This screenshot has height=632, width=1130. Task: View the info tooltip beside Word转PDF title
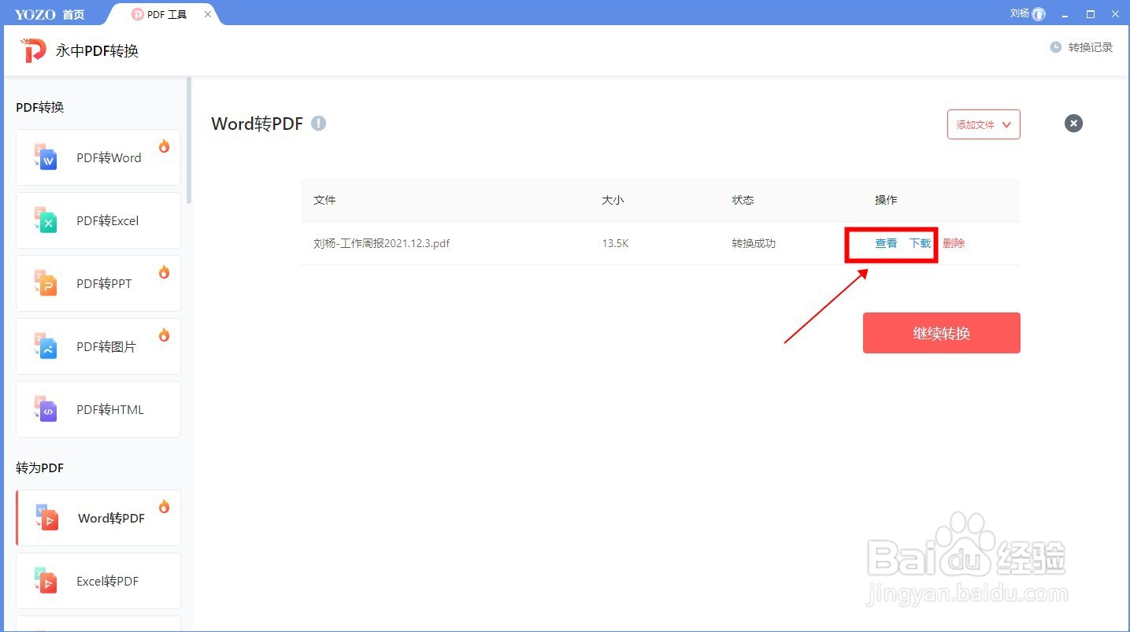(318, 123)
